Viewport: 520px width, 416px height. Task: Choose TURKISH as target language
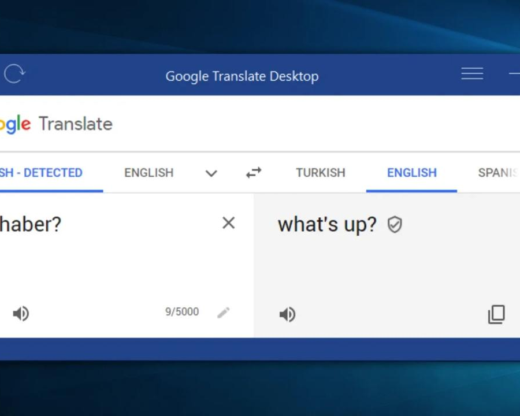tap(321, 173)
